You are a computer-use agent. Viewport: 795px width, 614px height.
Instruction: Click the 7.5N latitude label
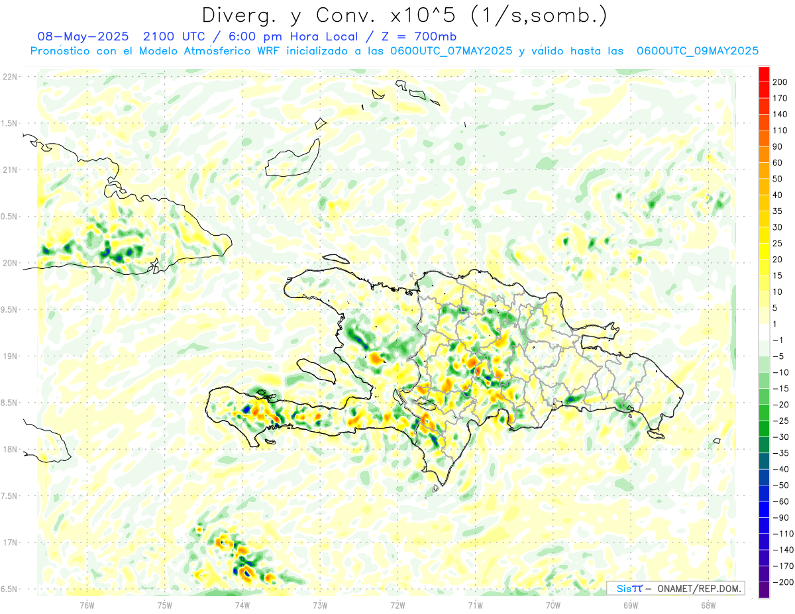click(9, 495)
